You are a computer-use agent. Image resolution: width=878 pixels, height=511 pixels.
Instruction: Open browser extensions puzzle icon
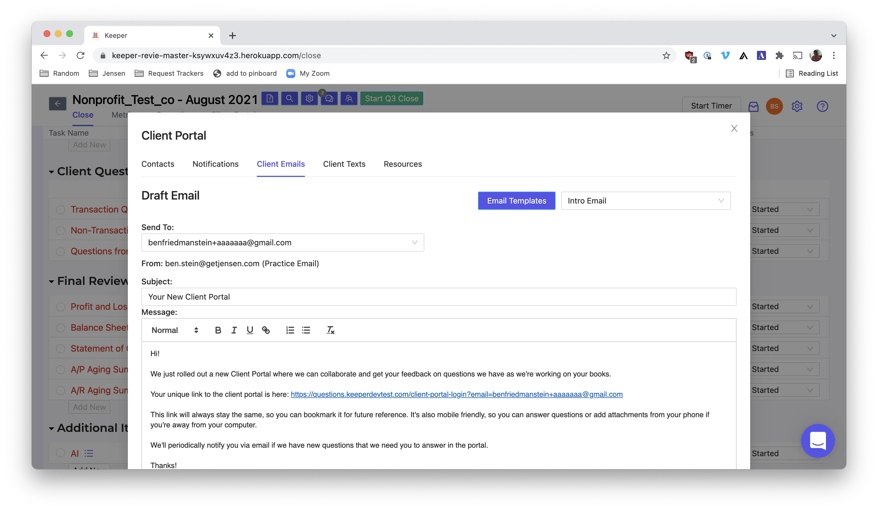pos(779,55)
